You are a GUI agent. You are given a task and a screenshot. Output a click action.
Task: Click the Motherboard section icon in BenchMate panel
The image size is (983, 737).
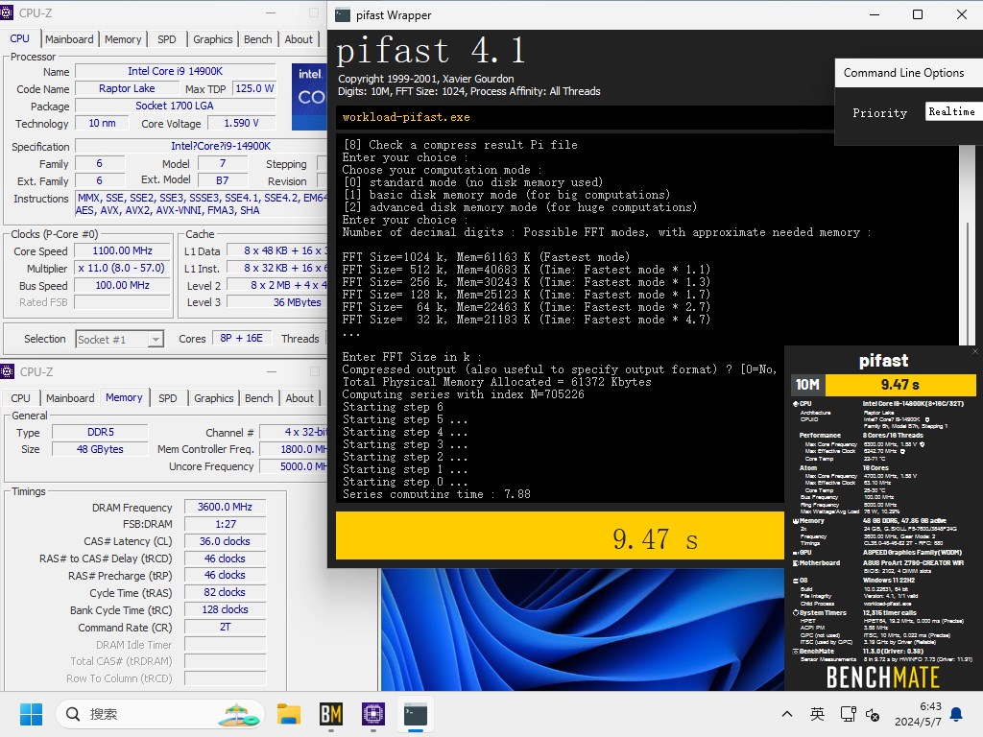click(x=796, y=562)
